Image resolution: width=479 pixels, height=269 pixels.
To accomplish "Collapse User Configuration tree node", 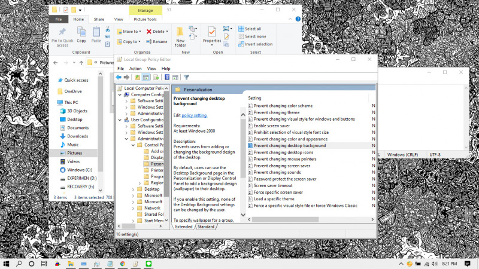I will coord(120,120).
